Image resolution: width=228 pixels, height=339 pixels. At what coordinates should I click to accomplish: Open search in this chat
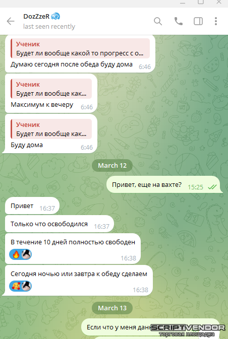click(158, 21)
